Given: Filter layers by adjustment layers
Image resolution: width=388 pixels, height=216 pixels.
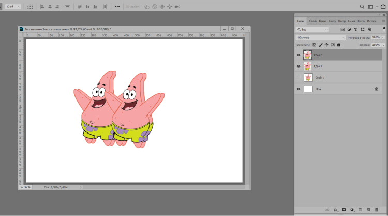Looking at the screenshot, I should pos(349,29).
